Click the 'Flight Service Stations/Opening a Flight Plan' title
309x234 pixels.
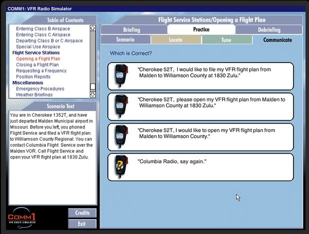(212, 19)
